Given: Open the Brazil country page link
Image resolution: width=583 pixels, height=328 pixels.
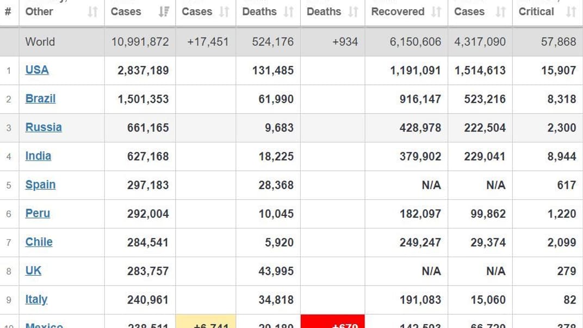Looking at the screenshot, I should click(40, 98).
